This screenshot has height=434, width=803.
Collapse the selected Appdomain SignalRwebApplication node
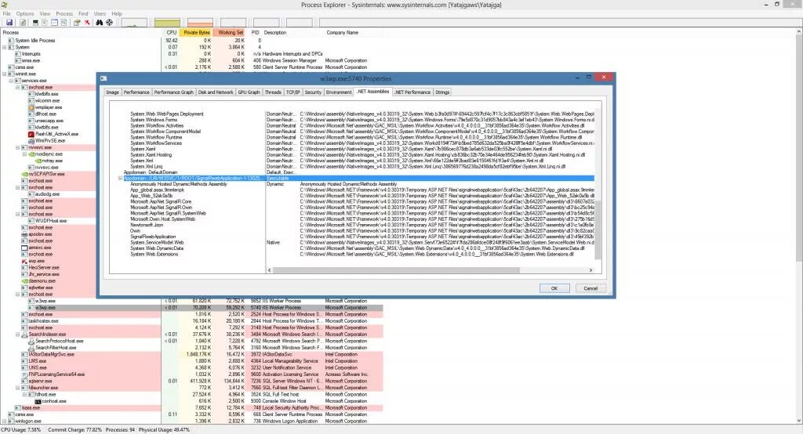(x=120, y=179)
